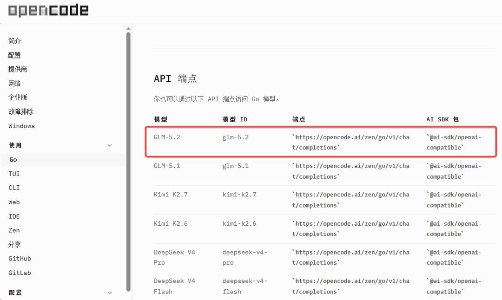Image resolution: width=502 pixels, height=300 pixels.
Task: Open the Web sidebar page
Action: coord(14,202)
